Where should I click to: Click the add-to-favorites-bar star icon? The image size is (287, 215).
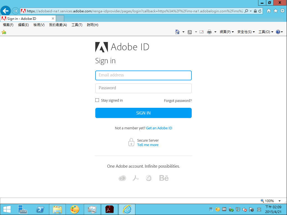[x=4, y=32]
